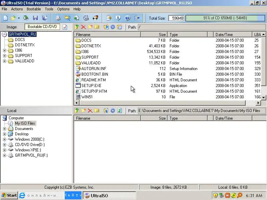Open the File menu
267x200 pixels.
[x=4, y=9]
